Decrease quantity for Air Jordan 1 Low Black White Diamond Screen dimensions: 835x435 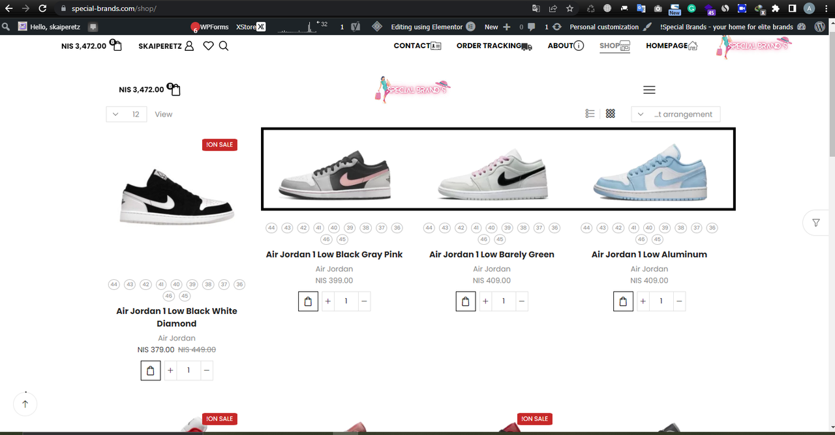tap(207, 371)
